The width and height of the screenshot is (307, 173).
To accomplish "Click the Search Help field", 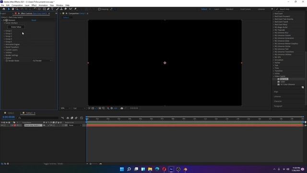I will 291,9.
